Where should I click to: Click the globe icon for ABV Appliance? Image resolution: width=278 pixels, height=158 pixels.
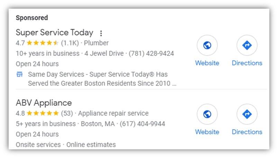pos(207,114)
